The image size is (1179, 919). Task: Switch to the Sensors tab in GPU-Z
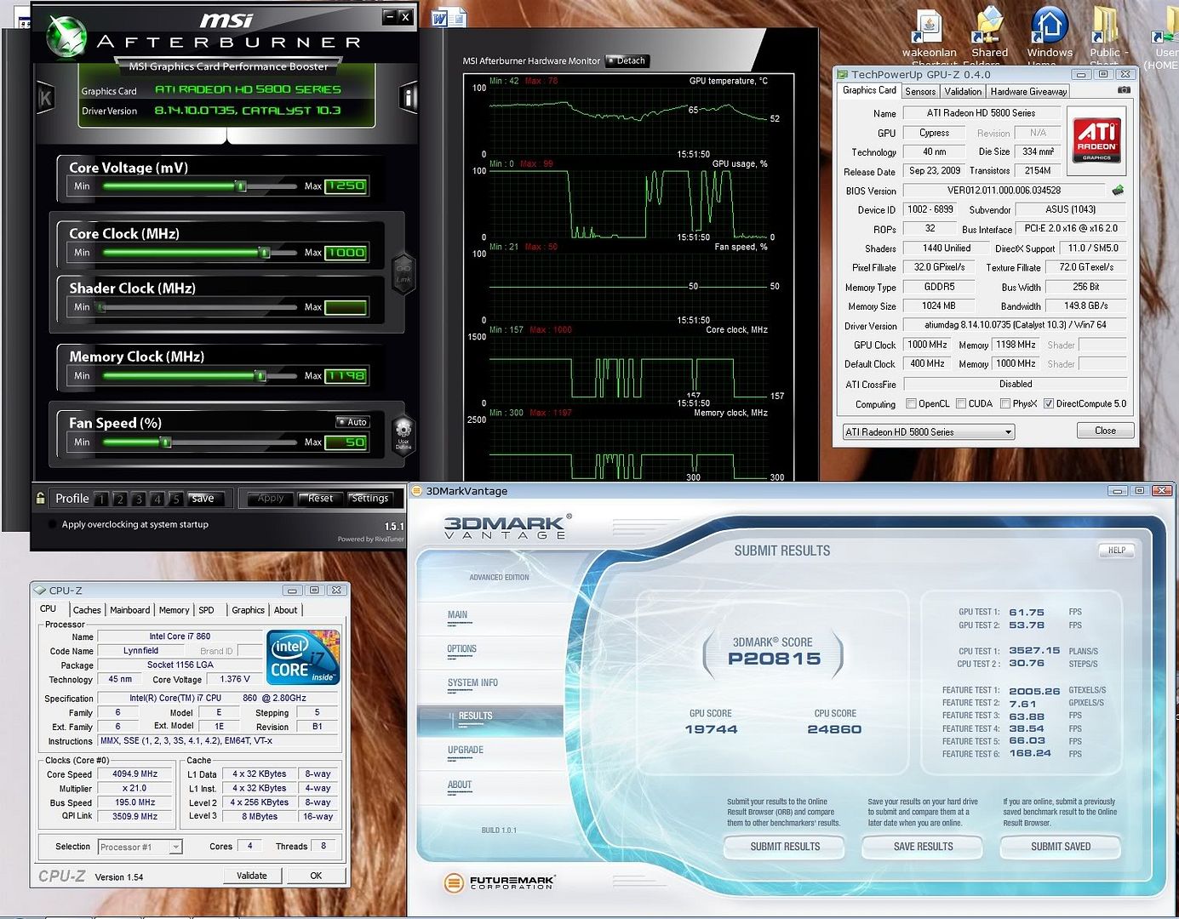click(920, 91)
